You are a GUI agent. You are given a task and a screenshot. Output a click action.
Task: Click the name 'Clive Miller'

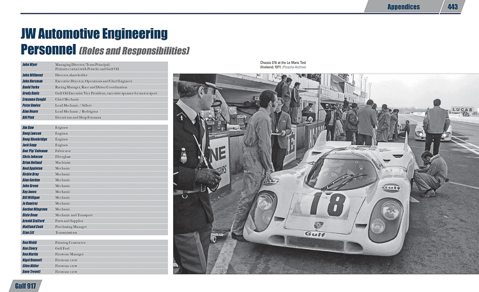[31, 266]
